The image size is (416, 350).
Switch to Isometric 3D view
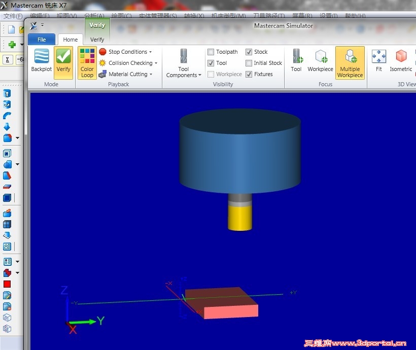pyautogui.click(x=401, y=60)
